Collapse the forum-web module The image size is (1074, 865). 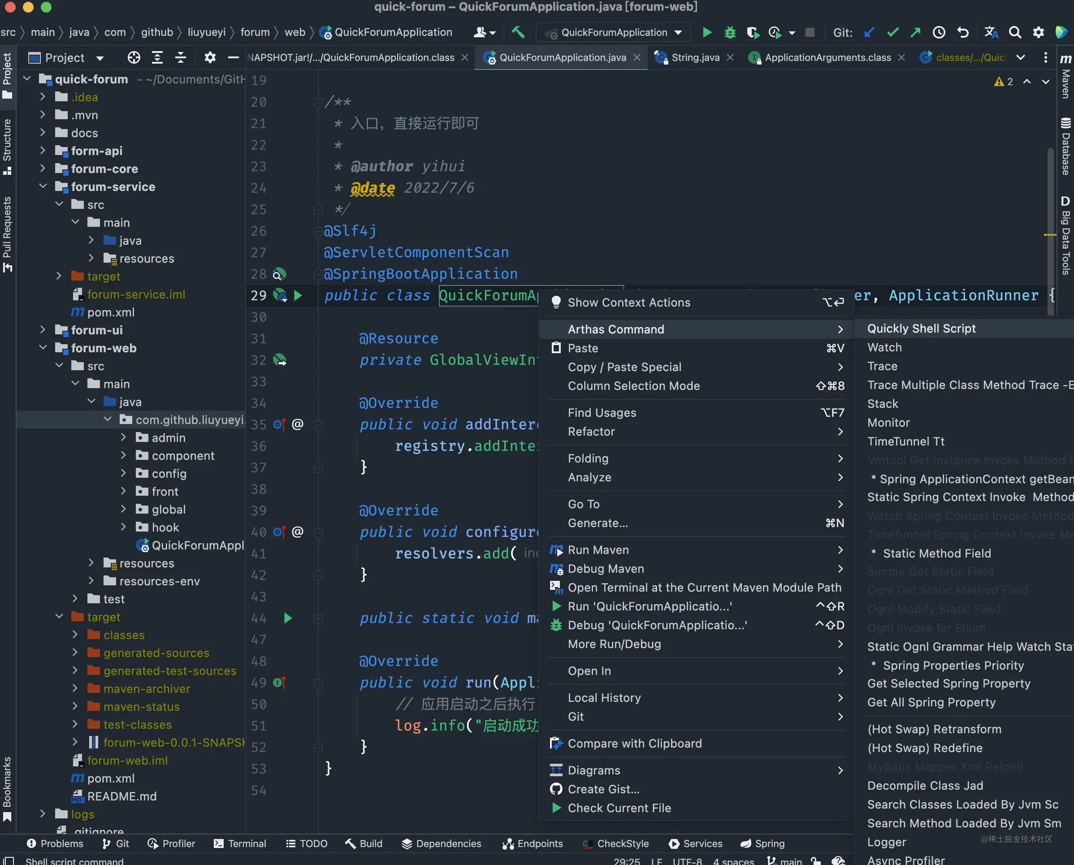(x=43, y=348)
